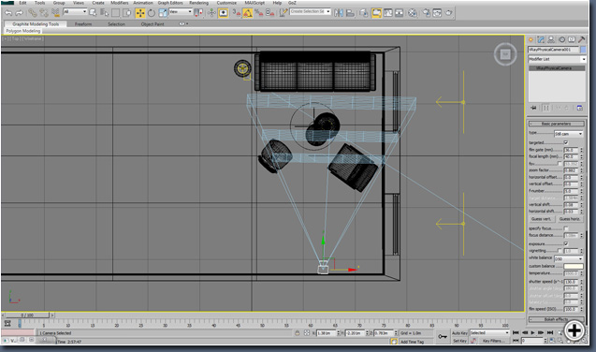Enable the fov checkbox
Image resolution: width=596 pixels, height=352 pixels.
click(x=560, y=164)
